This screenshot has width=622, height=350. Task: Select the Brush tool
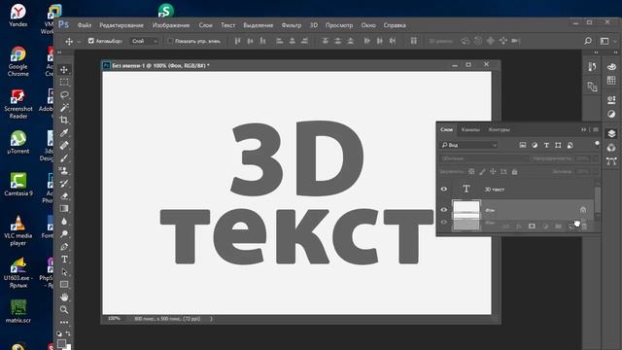64,157
